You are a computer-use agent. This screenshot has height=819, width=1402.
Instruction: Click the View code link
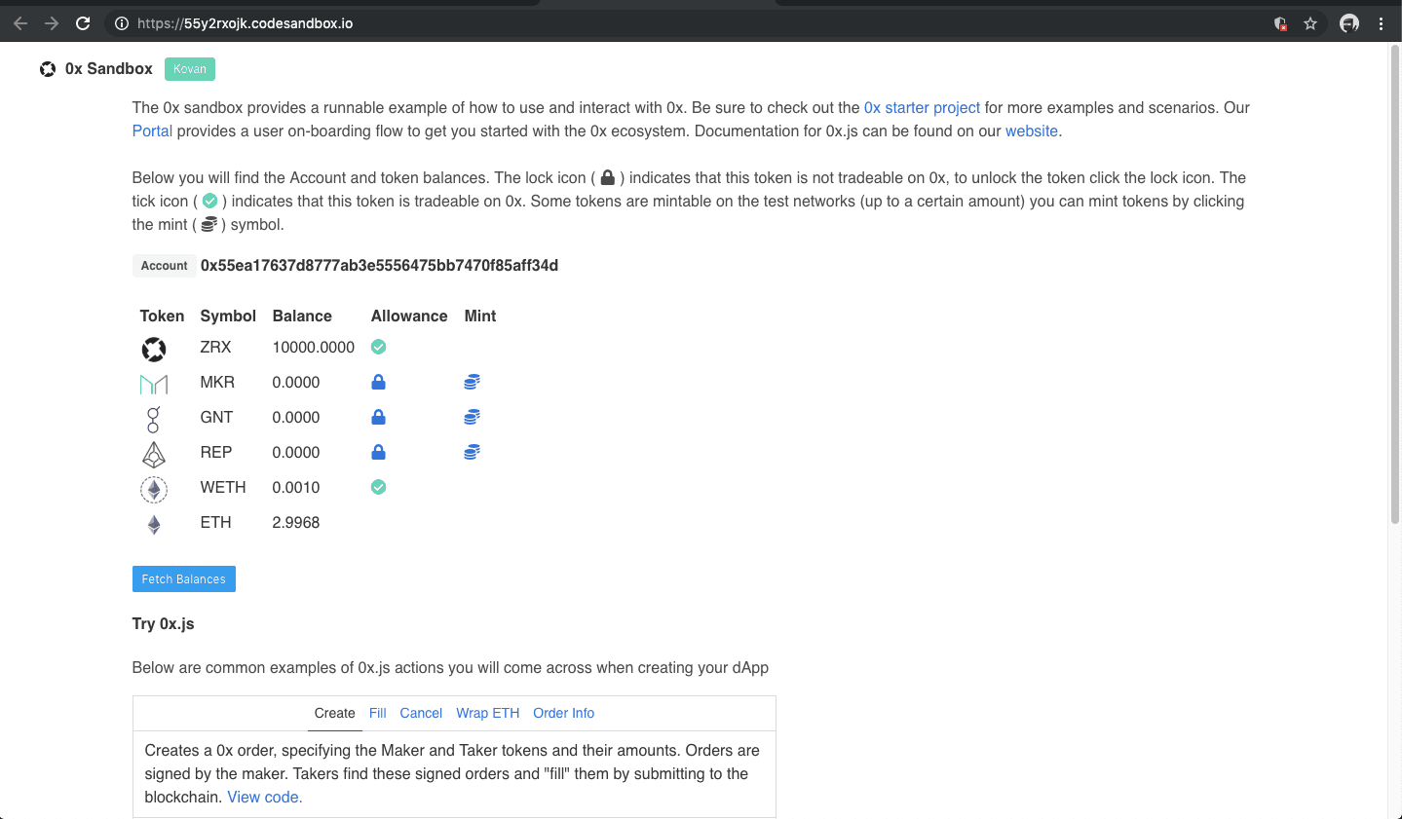(265, 797)
